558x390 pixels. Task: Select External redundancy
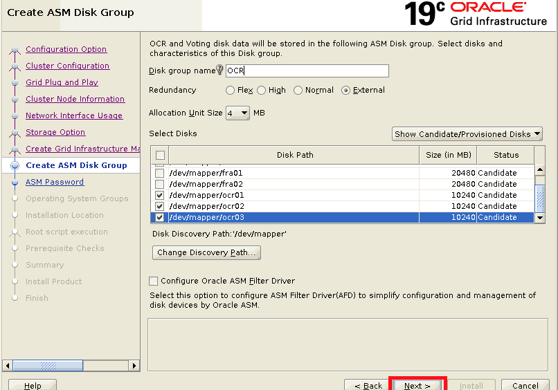coord(345,91)
